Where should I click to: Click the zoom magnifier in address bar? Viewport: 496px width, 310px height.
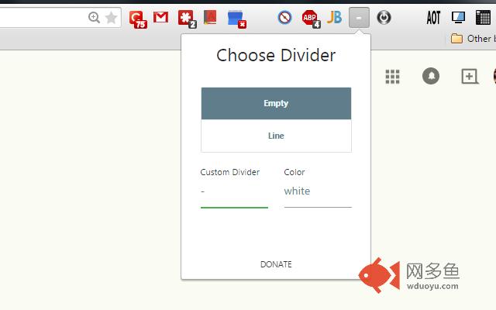coord(95,17)
